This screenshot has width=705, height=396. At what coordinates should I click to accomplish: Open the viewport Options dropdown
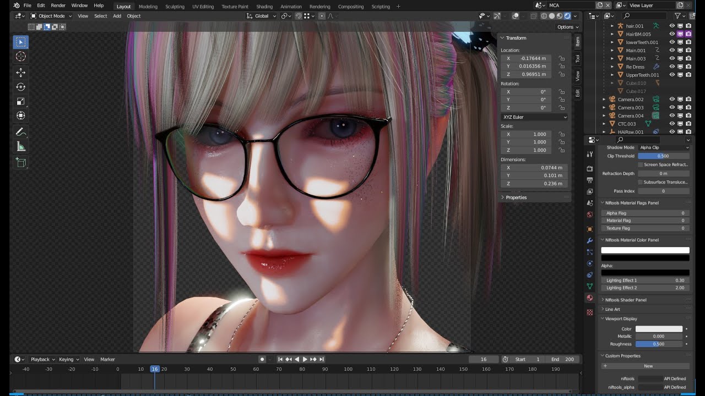pyautogui.click(x=568, y=27)
